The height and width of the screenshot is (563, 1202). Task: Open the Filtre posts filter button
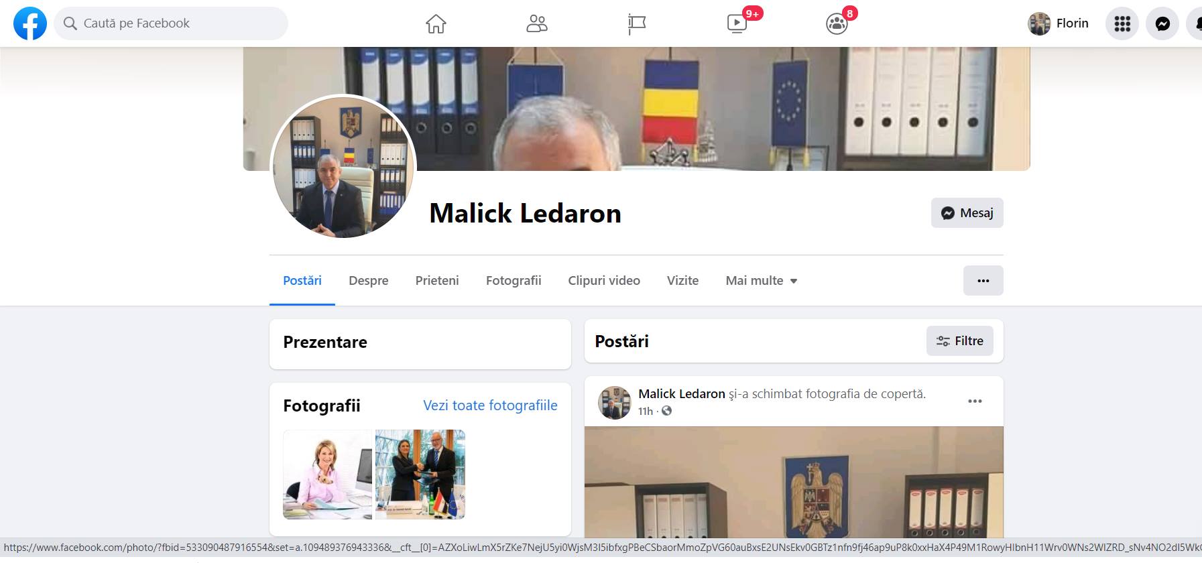[x=959, y=341]
